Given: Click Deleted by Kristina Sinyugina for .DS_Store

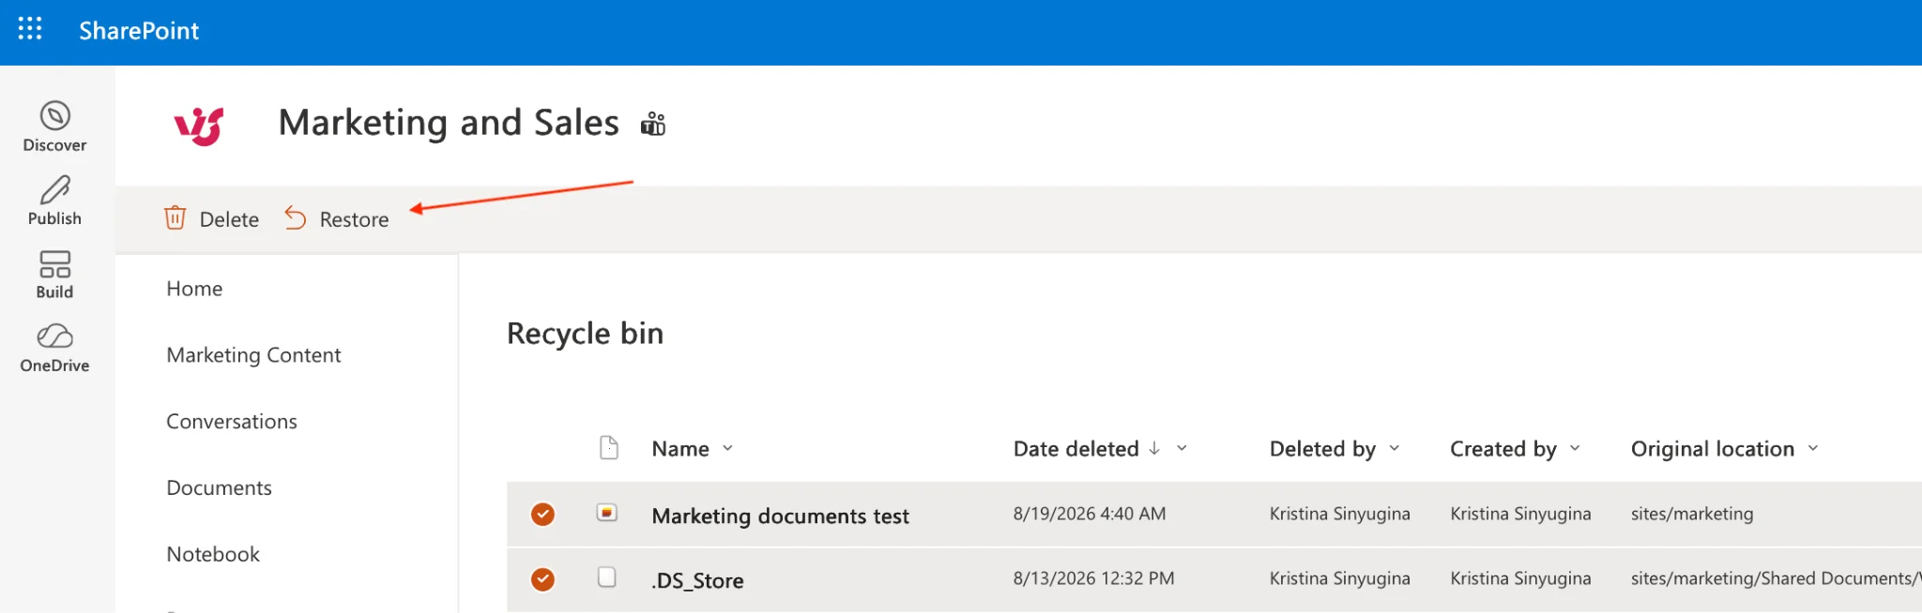Looking at the screenshot, I should pyautogui.click(x=1339, y=578).
